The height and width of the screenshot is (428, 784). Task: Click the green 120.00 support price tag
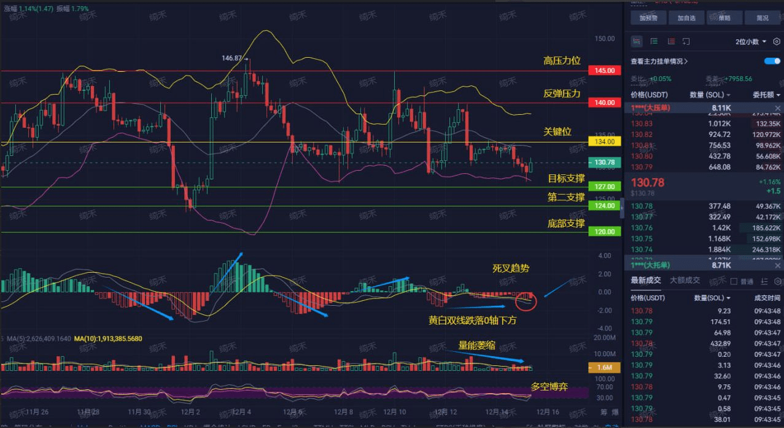[605, 232]
